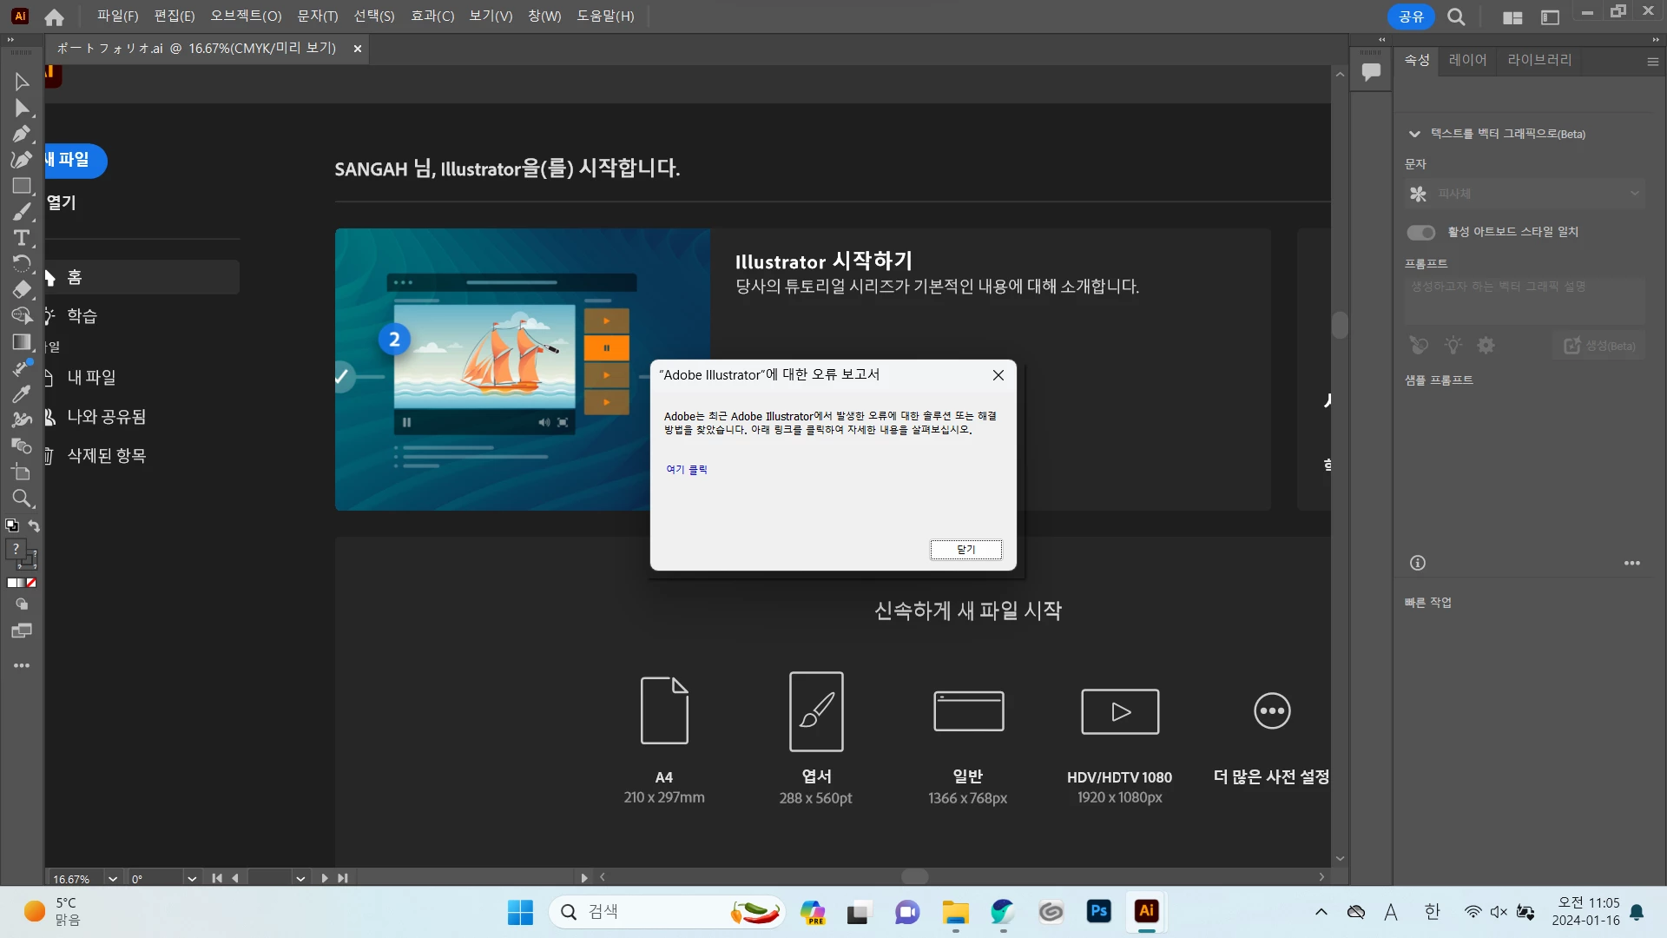Select the Eraser tool
This screenshot has height=938, width=1667.
[22, 290]
